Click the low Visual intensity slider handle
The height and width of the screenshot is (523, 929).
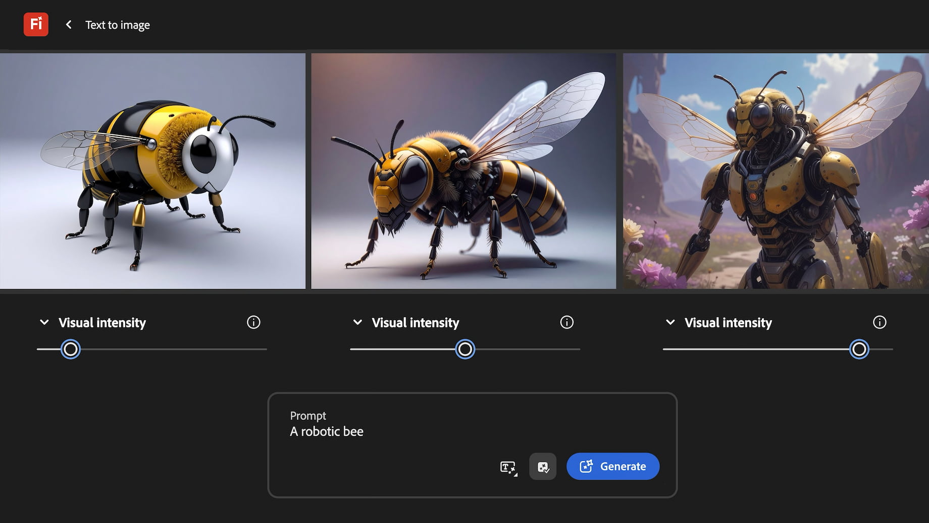click(71, 349)
